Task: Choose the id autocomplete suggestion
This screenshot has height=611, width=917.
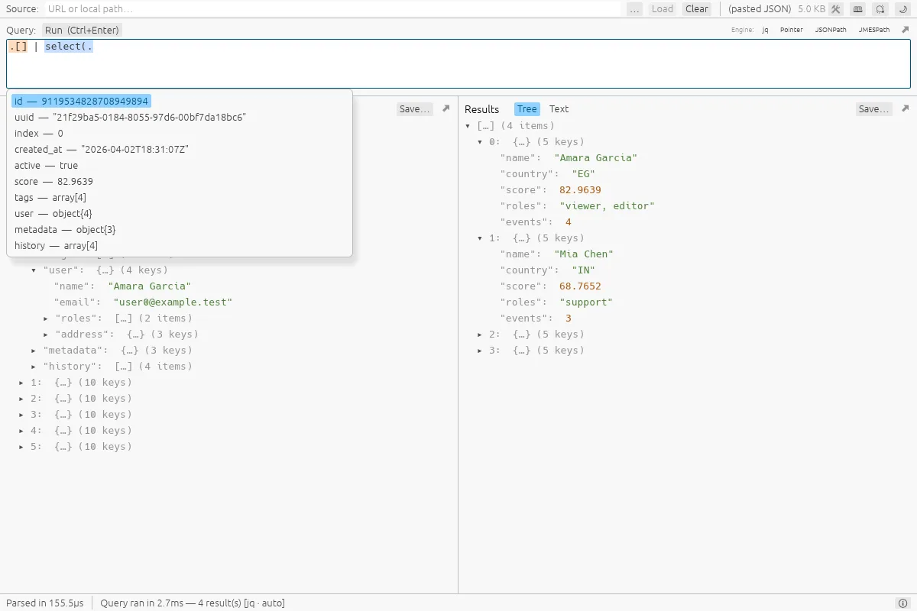Action: (180, 101)
